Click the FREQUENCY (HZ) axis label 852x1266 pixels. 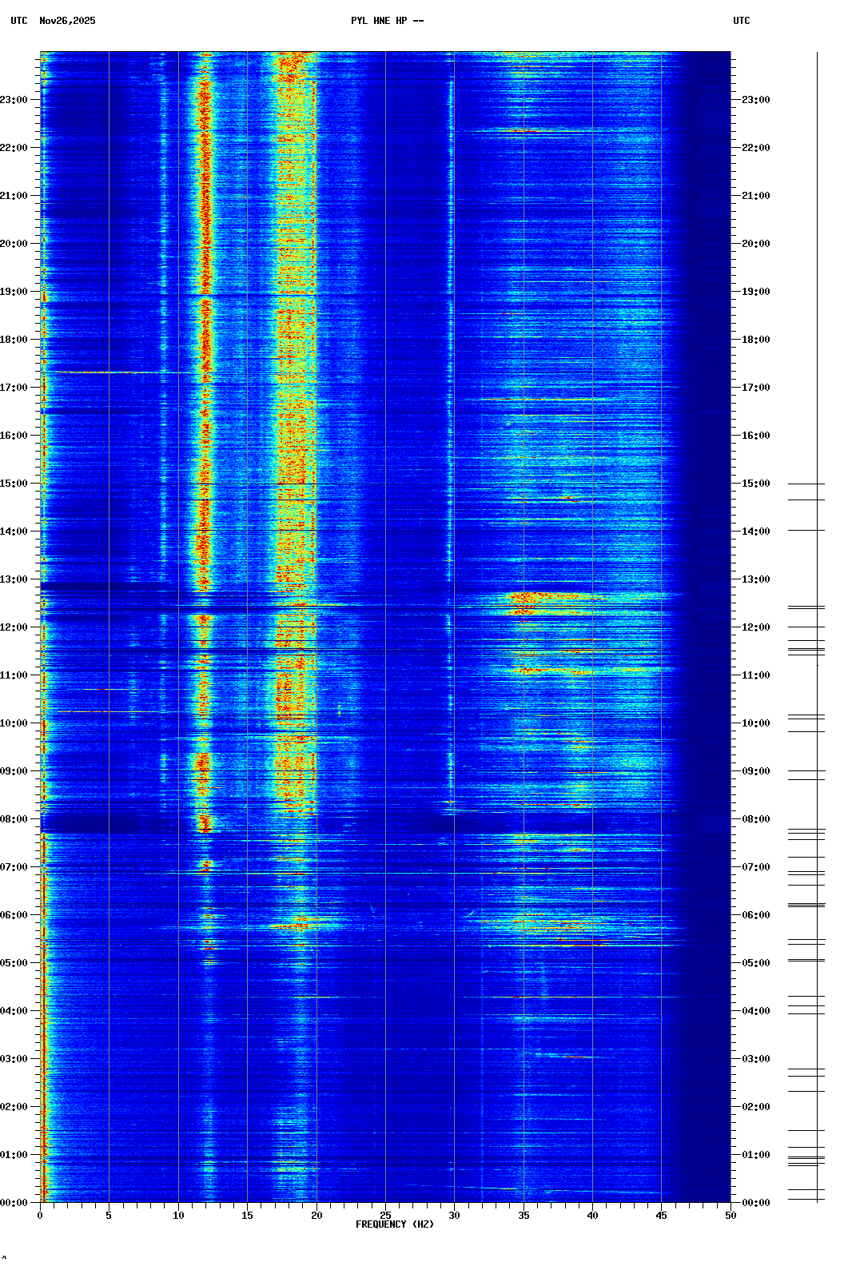click(x=394, y=1224)
